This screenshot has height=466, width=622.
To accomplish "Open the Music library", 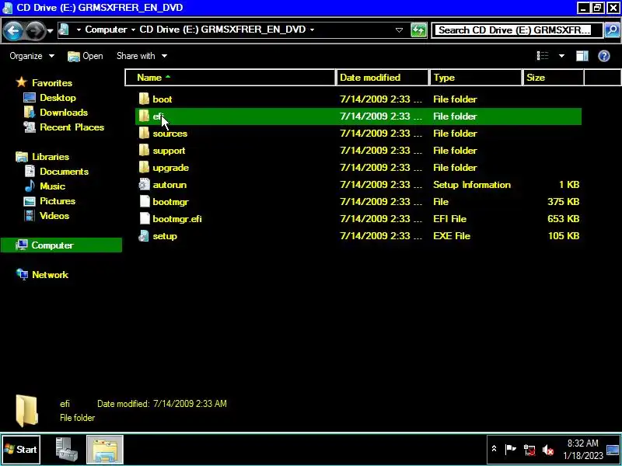I will tap(52, 186).
